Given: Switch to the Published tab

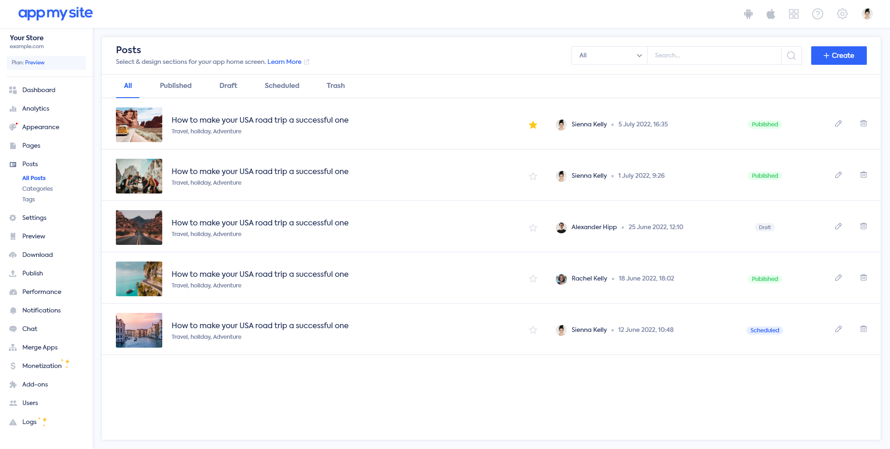Looking at the screenshot, I should (x=176, y=86).
